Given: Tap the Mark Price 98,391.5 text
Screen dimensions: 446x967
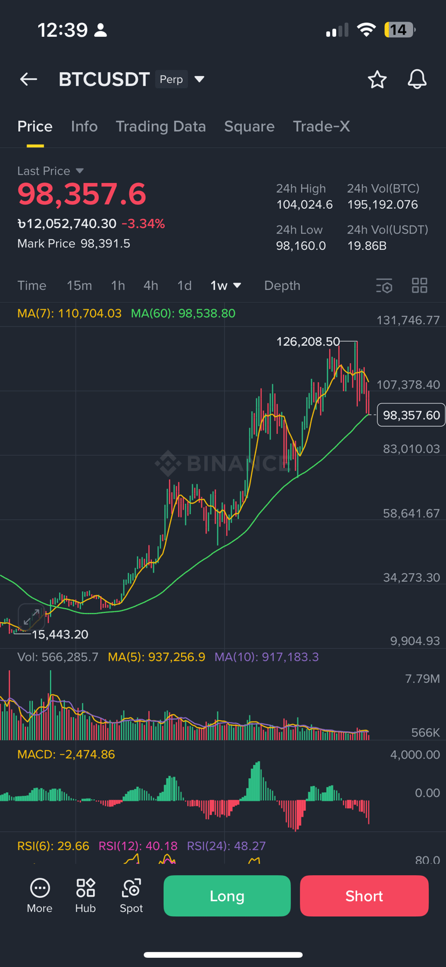Looking at the screenshot, I should pyautogui.click(x=74, y=243).
